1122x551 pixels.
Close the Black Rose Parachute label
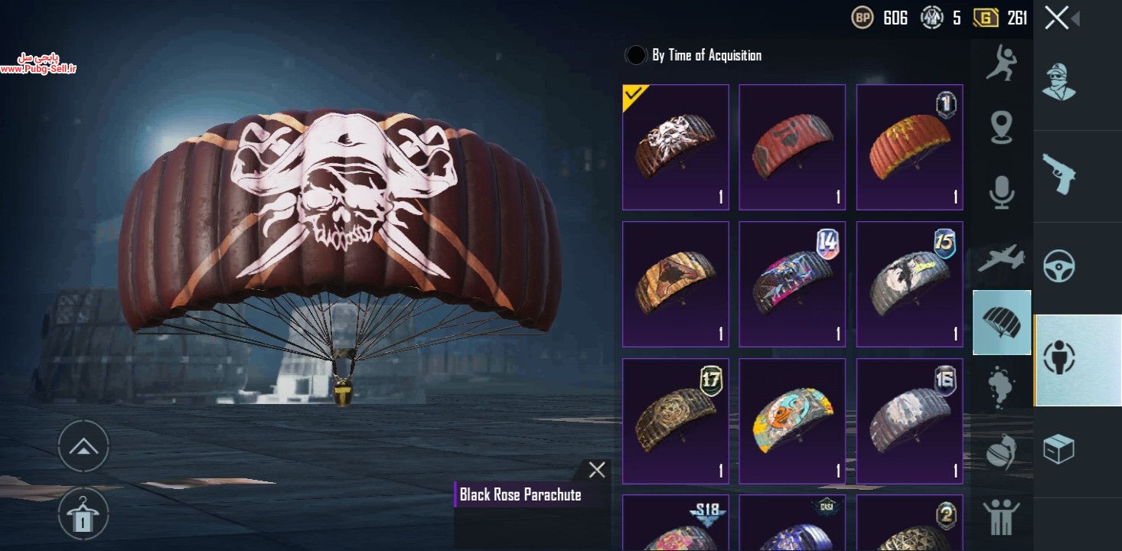pyautogui.click(x=597, y=471)
